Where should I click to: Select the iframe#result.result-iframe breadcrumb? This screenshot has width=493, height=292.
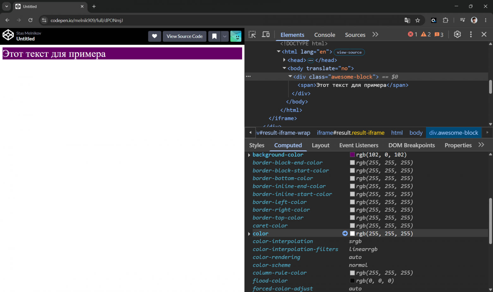tap(350, 133)
